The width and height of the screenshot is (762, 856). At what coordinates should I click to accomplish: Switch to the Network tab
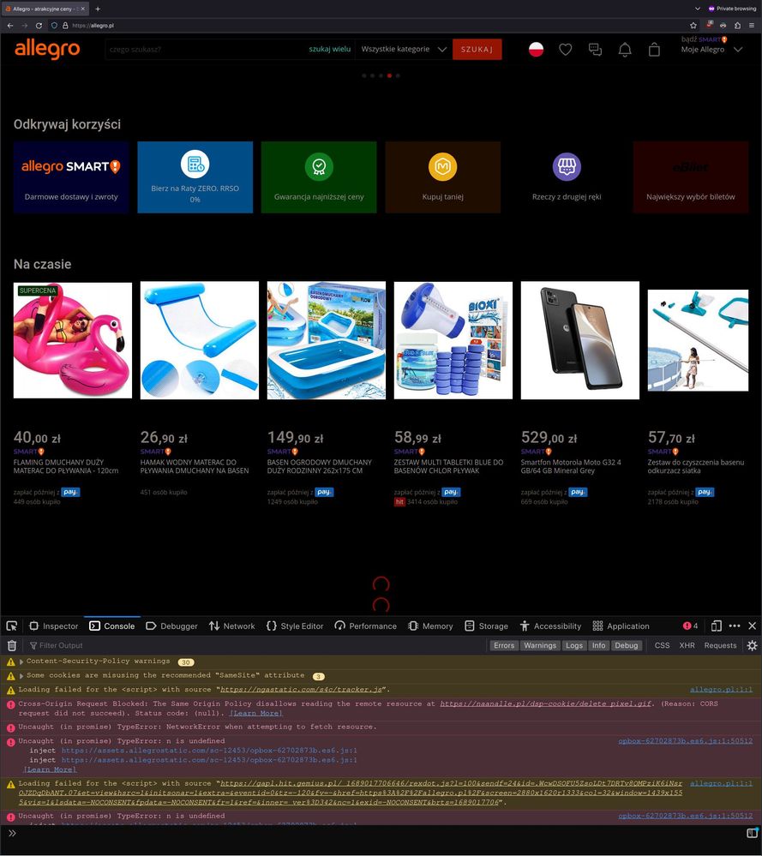tap(231, 626)
